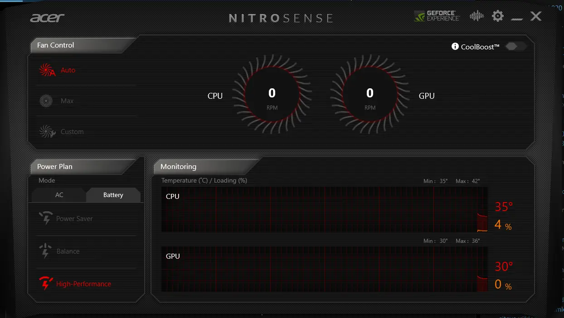Image resolution: width=564 pixels, height=318 pixels.
Task: Click the High-Performance plan icon
Action: (x=46, y=284)
